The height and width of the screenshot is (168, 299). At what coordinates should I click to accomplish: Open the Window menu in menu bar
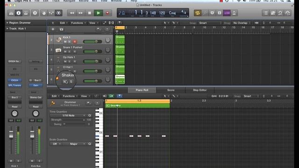(x=116, y=1)
